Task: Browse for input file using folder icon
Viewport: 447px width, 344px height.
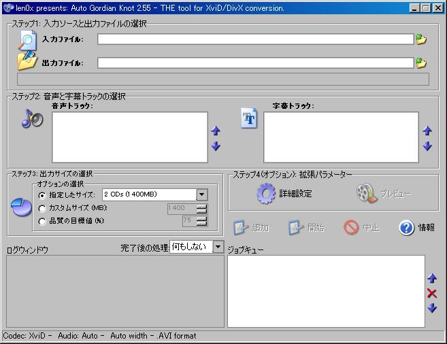Action: tap(420, 39)
